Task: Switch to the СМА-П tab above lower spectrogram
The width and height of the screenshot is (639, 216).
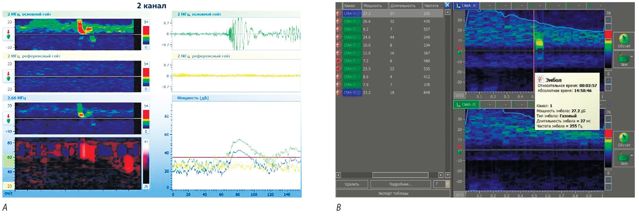Action: click(466, 105)
